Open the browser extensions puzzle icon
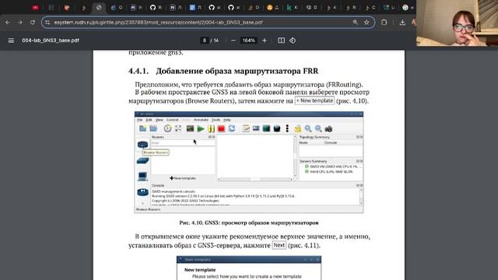Screen dimensions: 498x280 (384, 23)
